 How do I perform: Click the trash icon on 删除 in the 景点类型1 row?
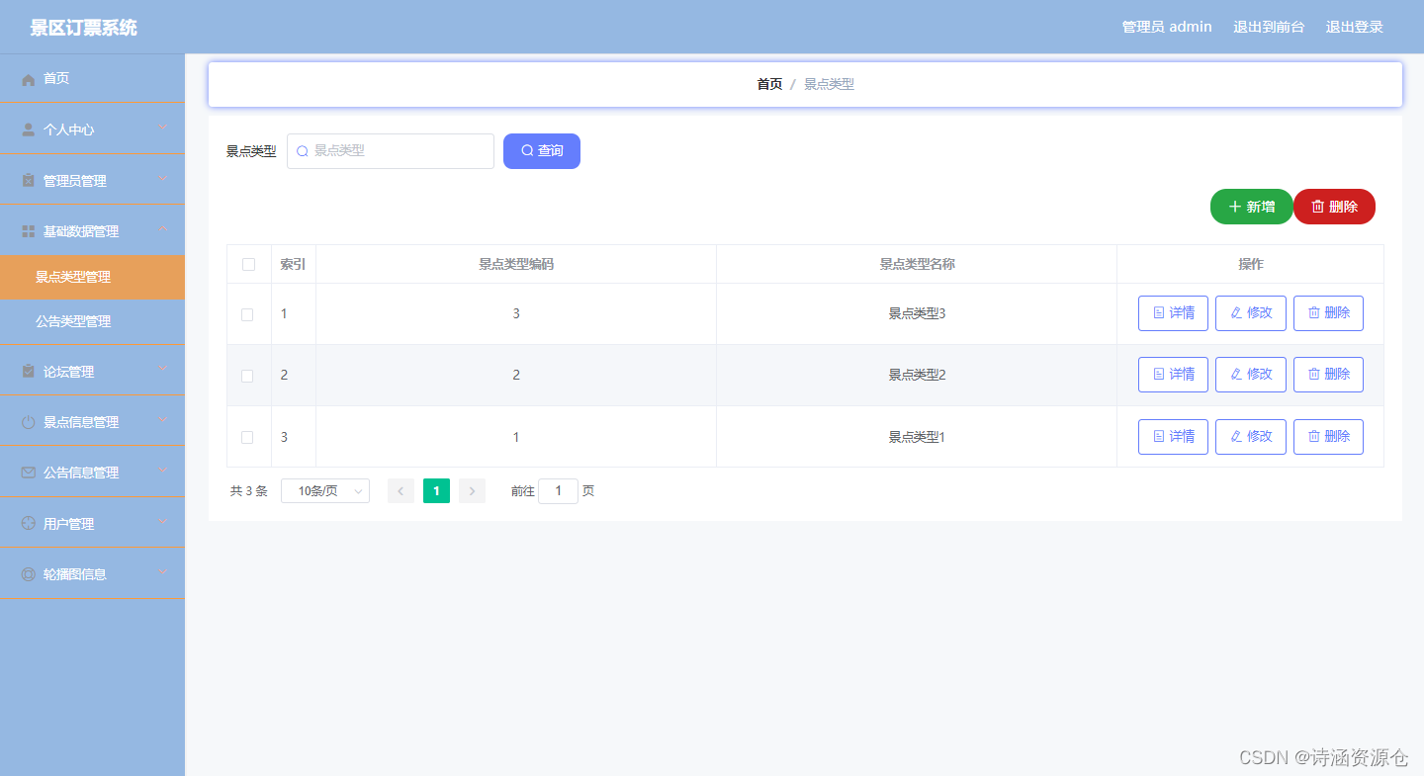tap(1314, 436)
